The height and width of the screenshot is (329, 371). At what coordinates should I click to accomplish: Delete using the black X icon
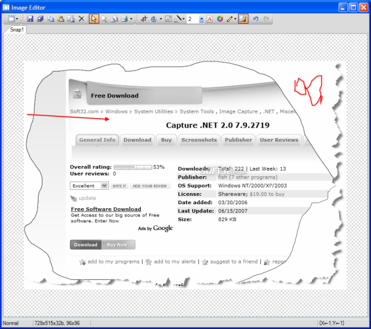click(x=82, y=18)
